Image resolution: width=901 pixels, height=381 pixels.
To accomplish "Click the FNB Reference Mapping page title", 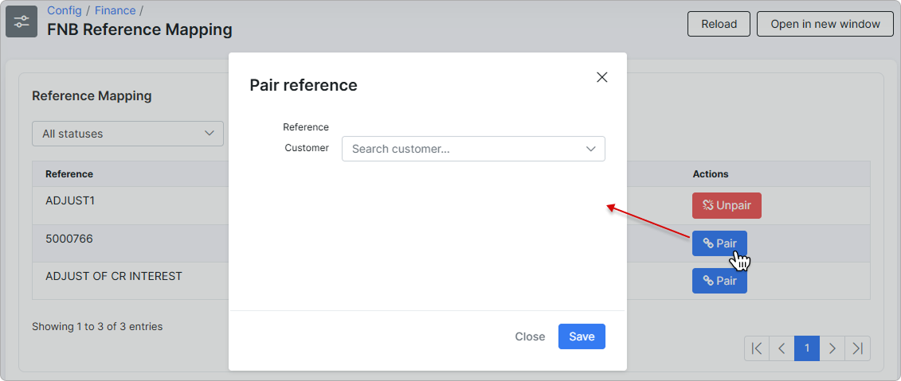I will pyautogui.click(x=139, y=30).
